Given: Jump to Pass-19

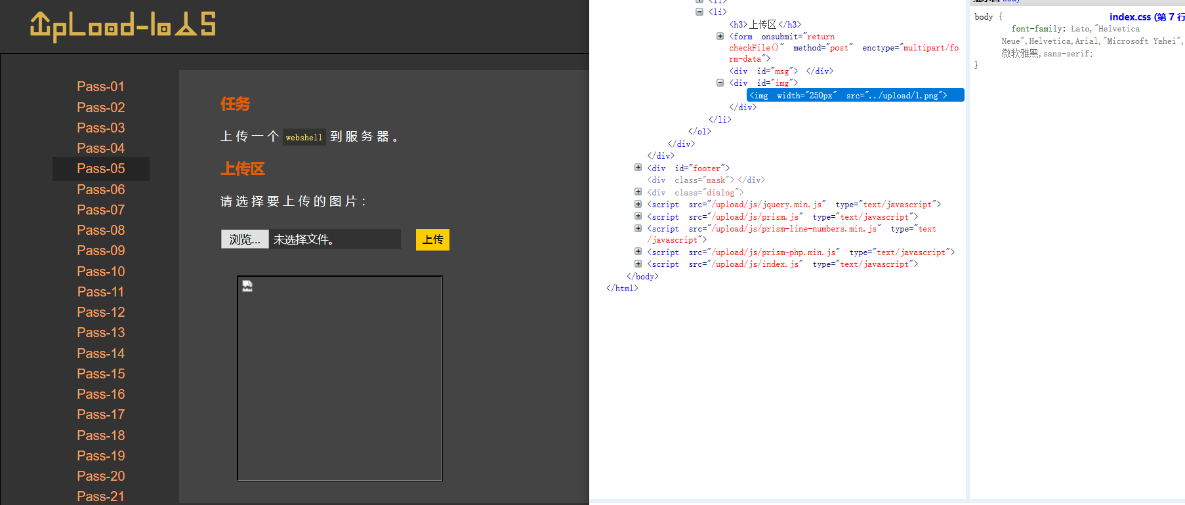Looking at the screenshot, I should click(x=100, y=456).
